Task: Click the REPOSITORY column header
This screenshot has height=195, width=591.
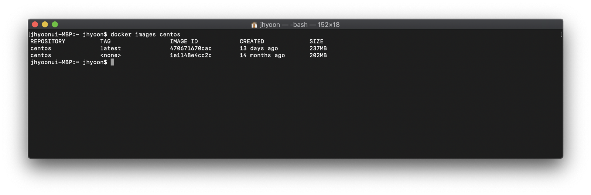Action: pyautogui.click(x=48, y=41)
